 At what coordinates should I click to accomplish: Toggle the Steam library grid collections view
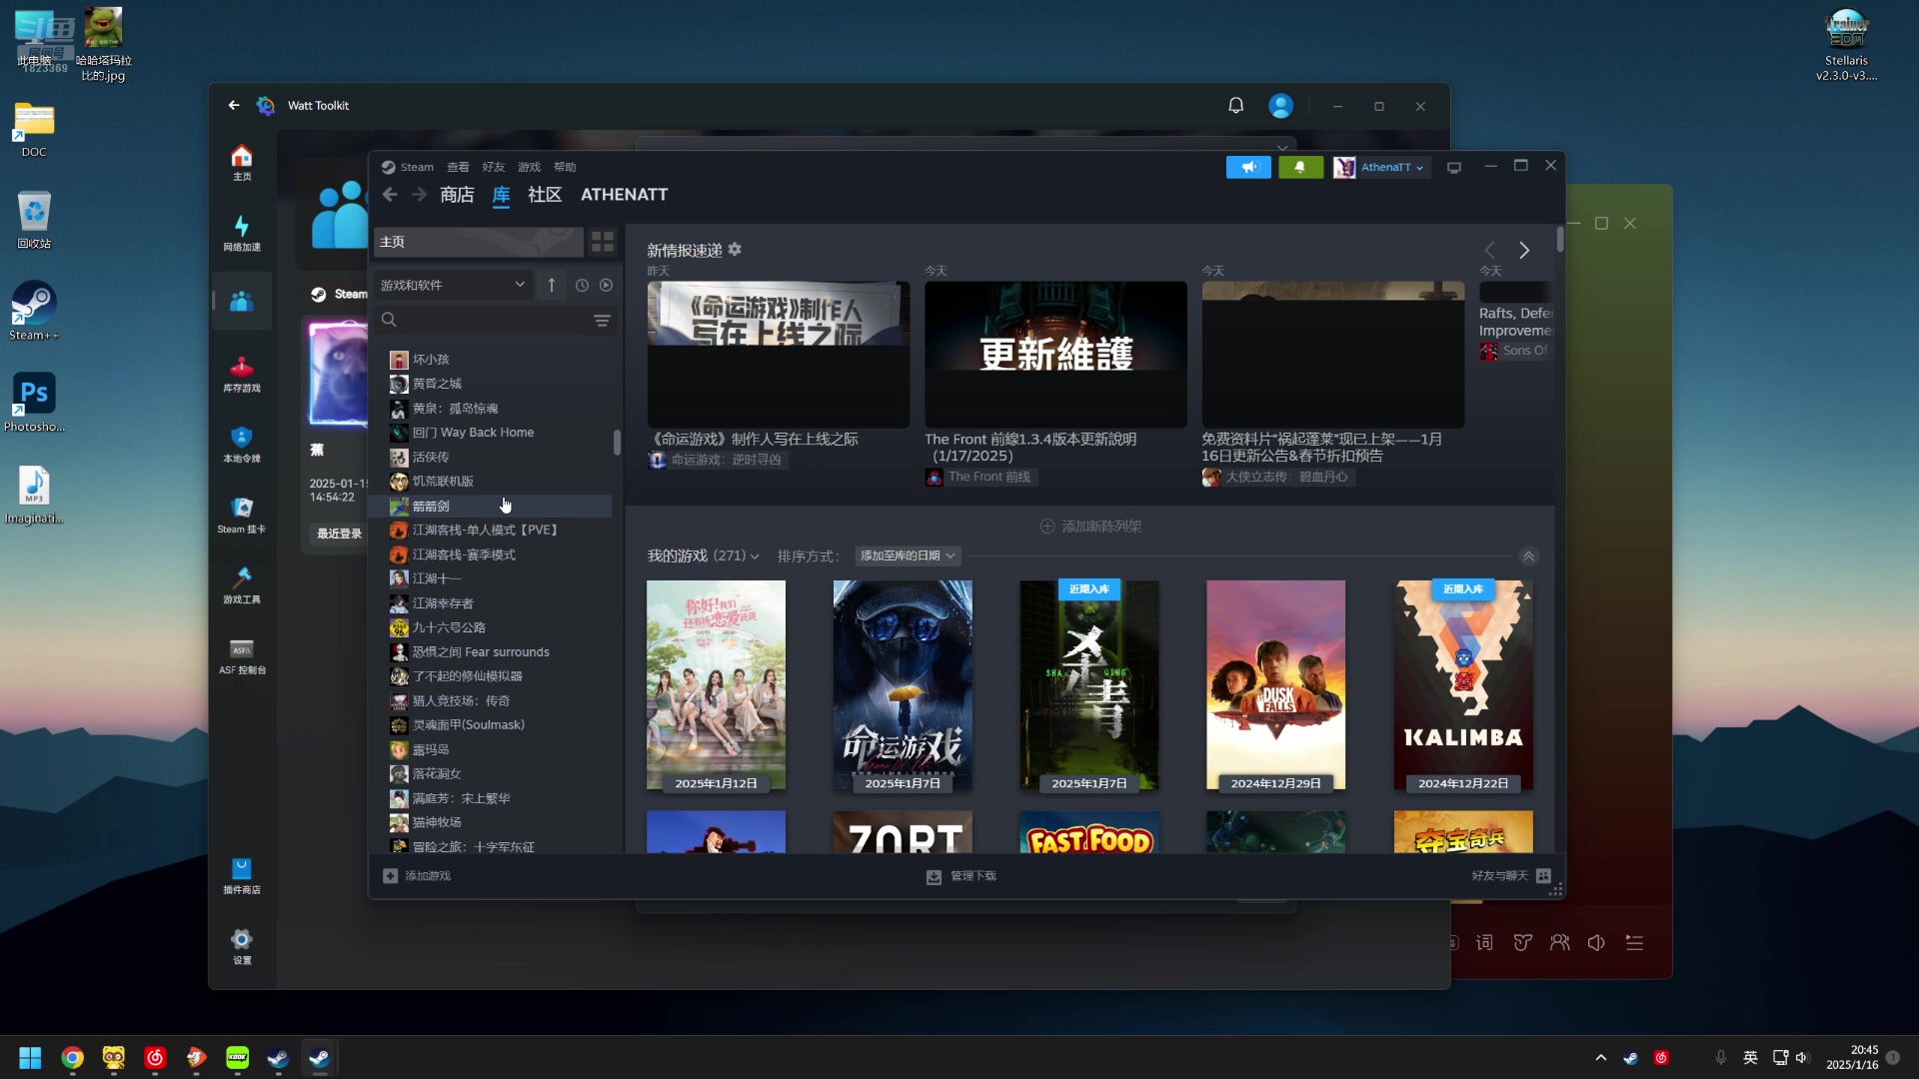603,242
